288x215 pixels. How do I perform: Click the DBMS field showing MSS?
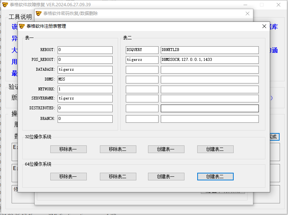(x=85, y=79)
